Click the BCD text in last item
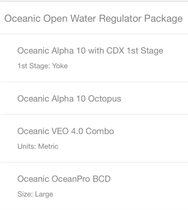The height and width of the screenshot is (210, 188). (102, 179)
